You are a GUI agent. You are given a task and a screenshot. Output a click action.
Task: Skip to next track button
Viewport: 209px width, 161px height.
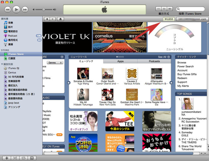[x=25, y=10]
